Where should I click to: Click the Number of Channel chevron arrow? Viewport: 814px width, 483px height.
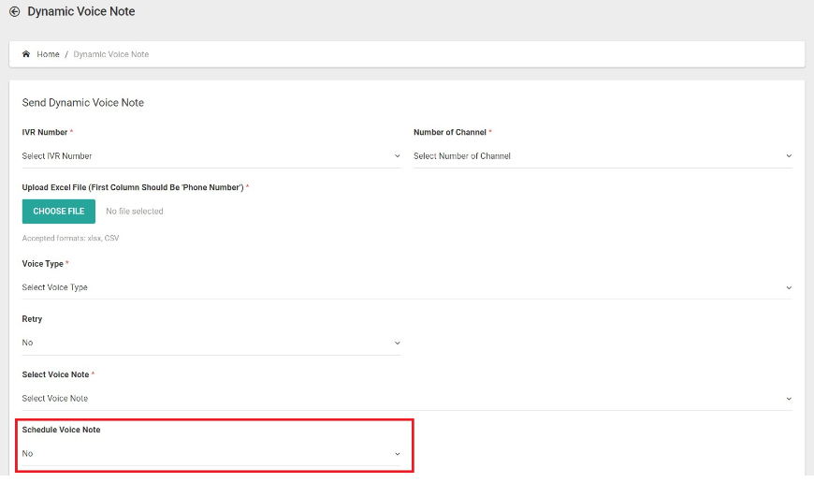(789, 155)
